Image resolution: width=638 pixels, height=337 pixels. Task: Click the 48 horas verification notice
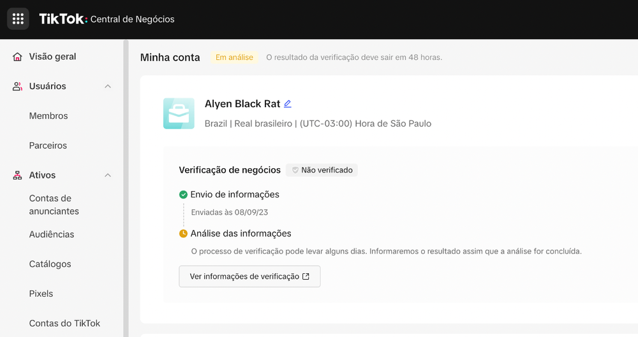pos(354,57)
